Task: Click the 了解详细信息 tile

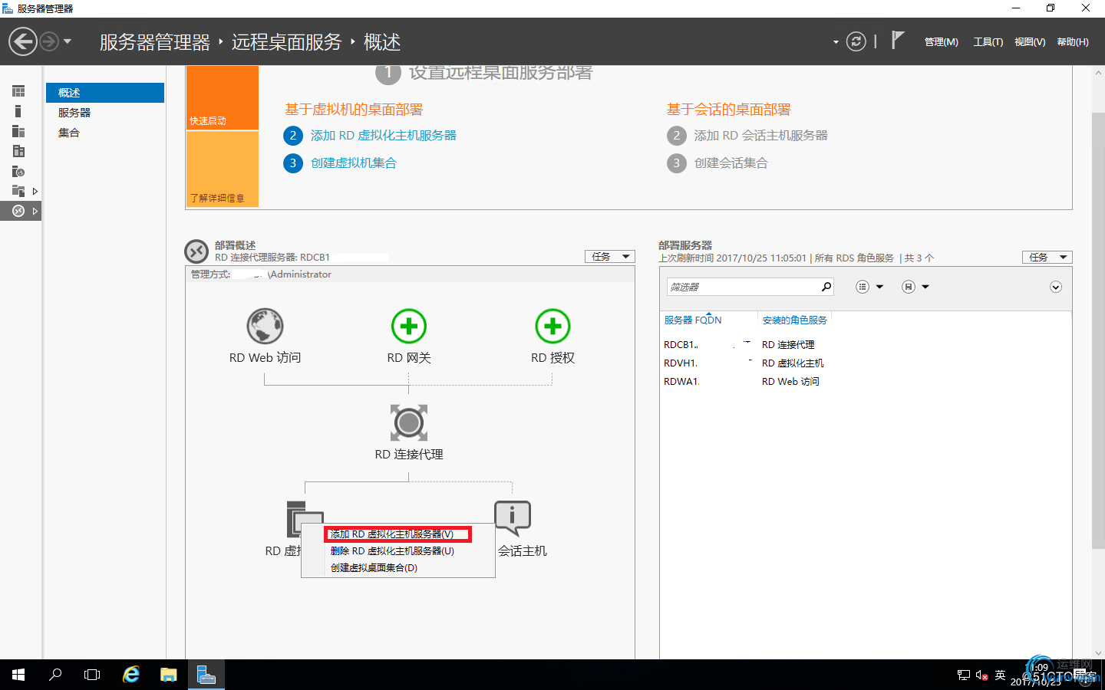Action: (223, 169)
